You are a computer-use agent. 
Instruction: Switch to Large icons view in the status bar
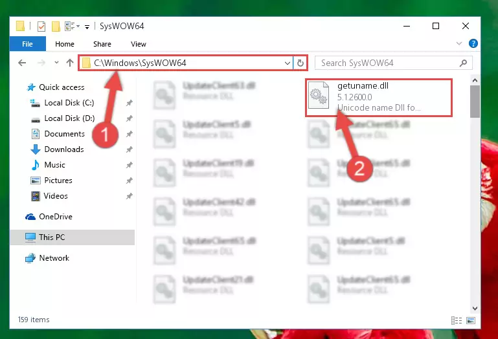471,321
